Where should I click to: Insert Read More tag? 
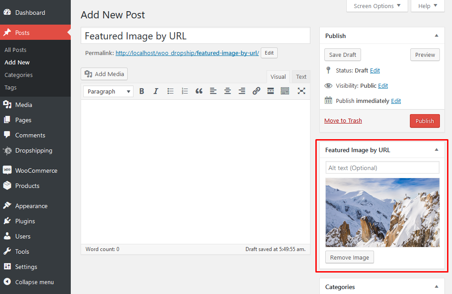coord(271,91)
